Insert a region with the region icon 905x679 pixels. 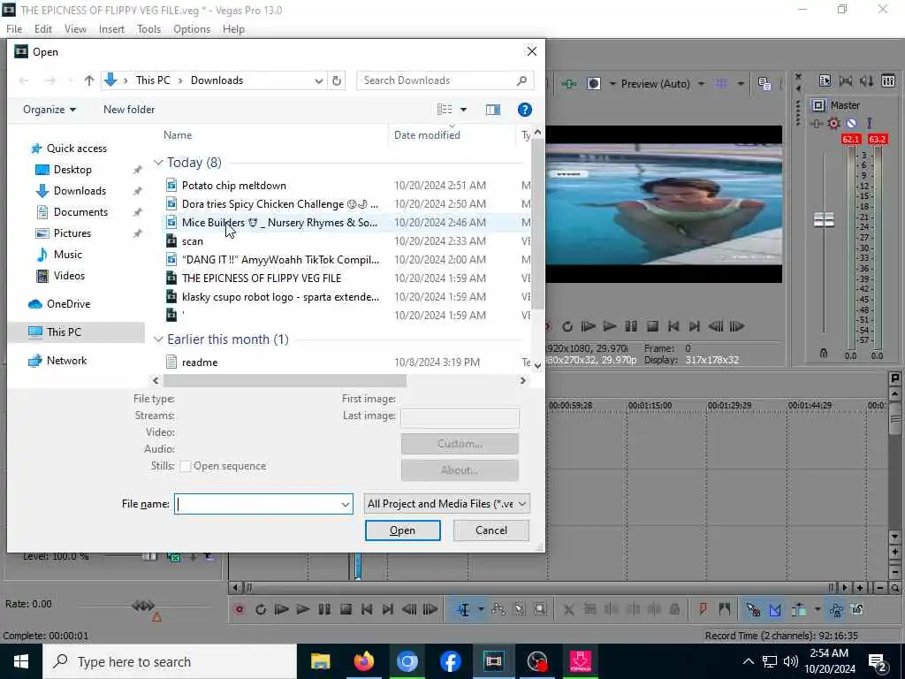tap(725, 610)
